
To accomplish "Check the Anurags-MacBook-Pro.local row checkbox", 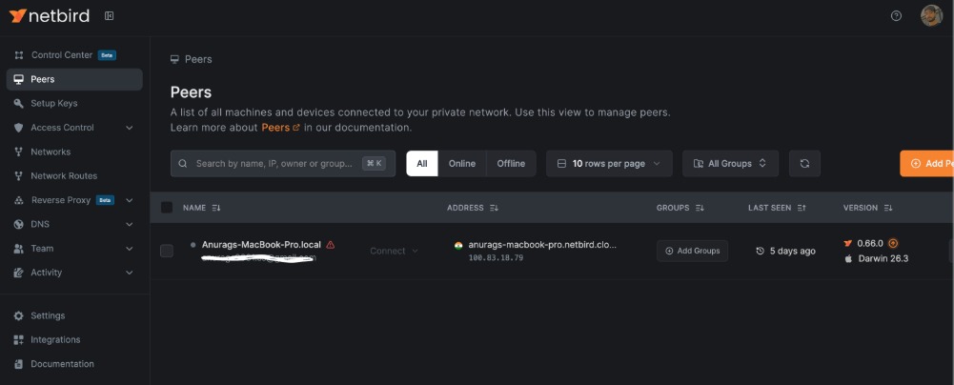I will (167, 251).
